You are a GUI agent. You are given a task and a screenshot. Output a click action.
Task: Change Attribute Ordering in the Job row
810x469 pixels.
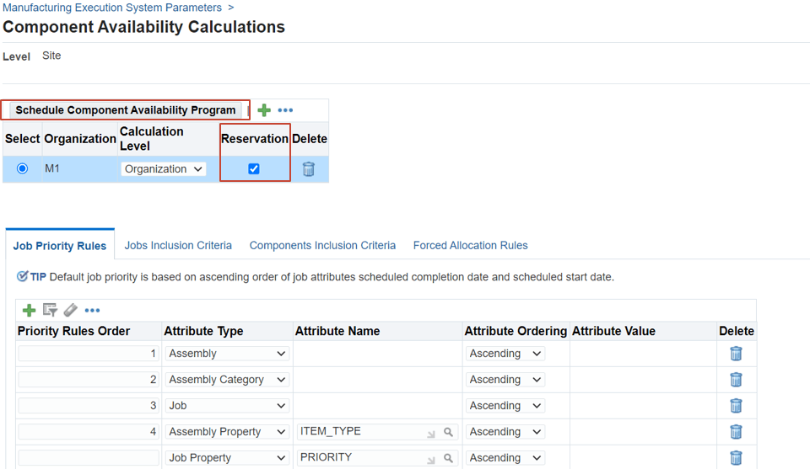(x=505, y=406)
